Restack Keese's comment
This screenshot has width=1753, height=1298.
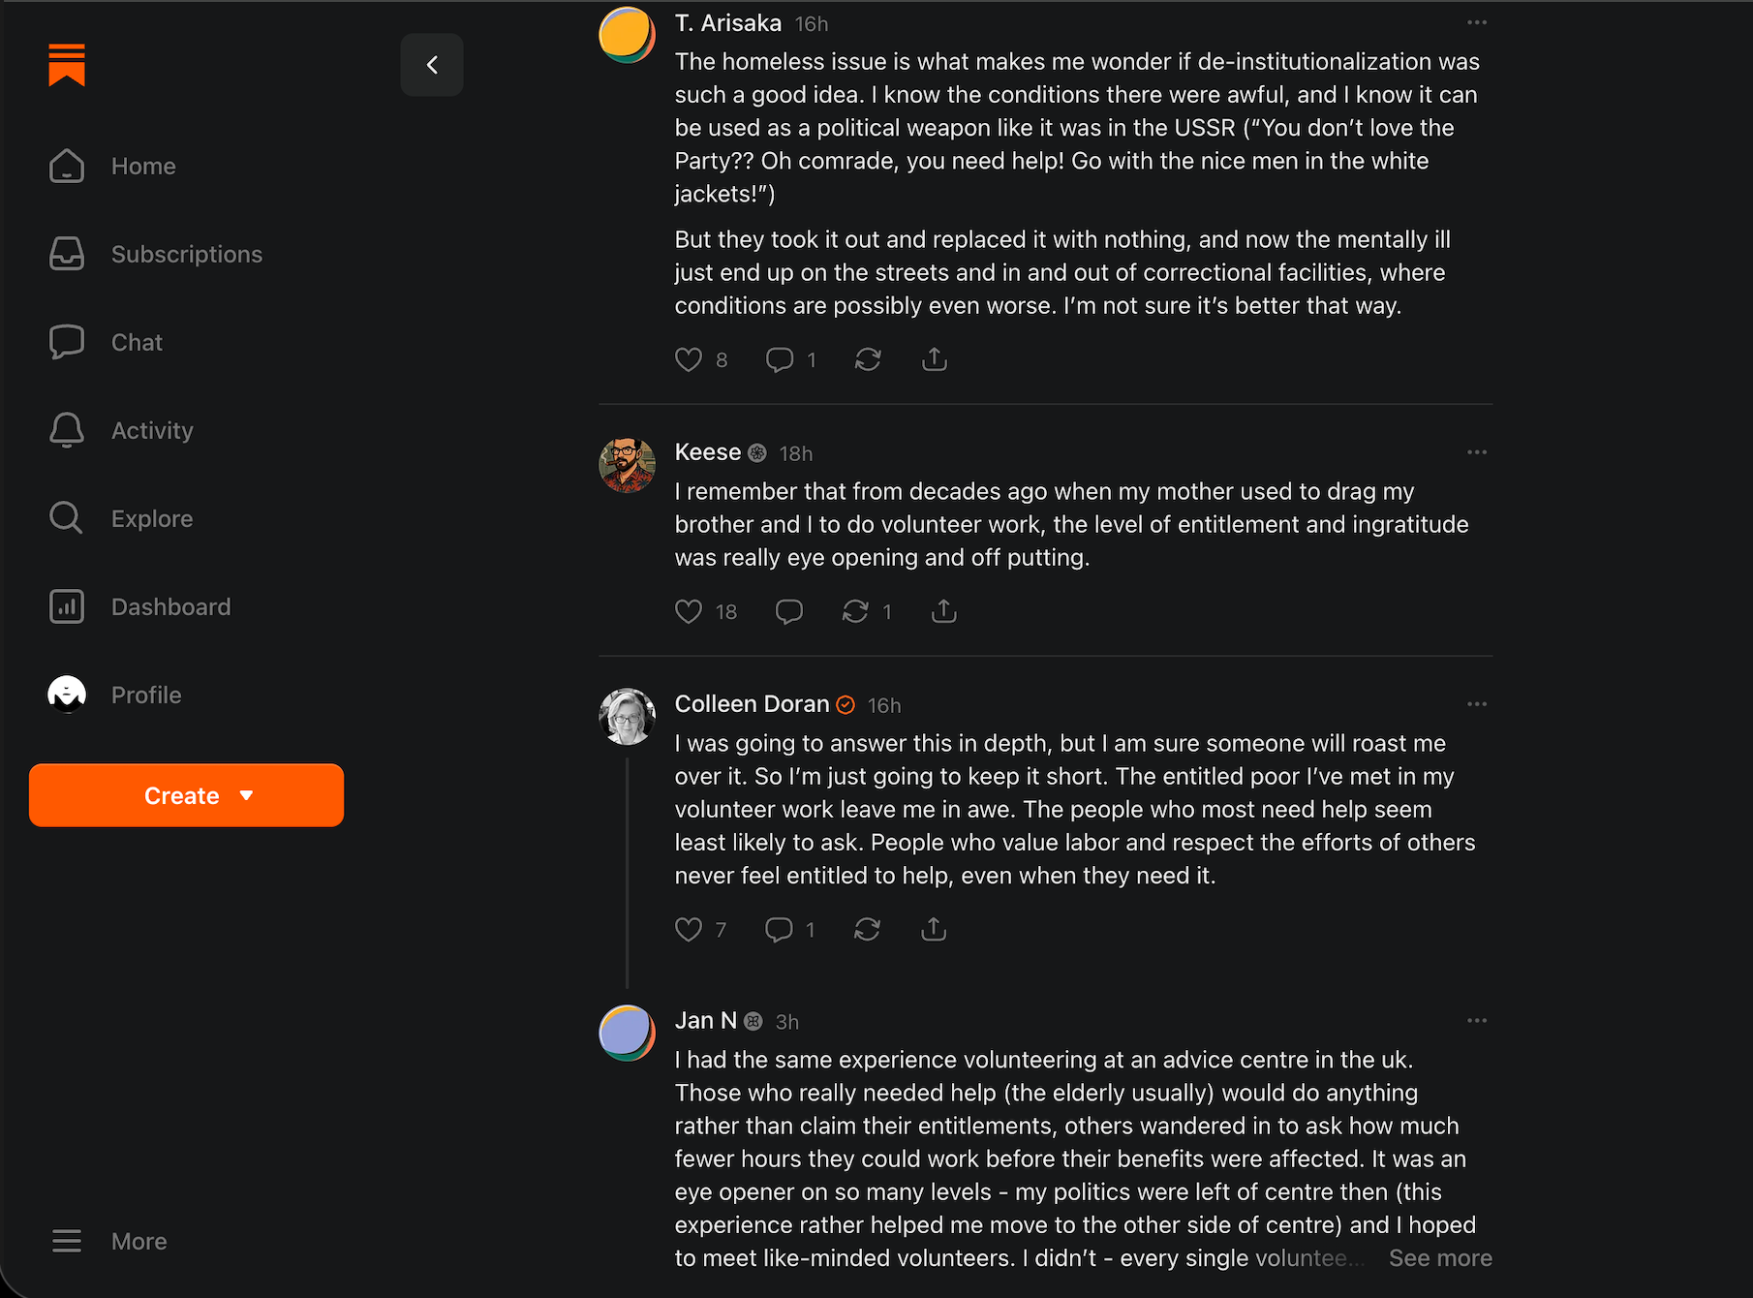click(x=855, y=612)
